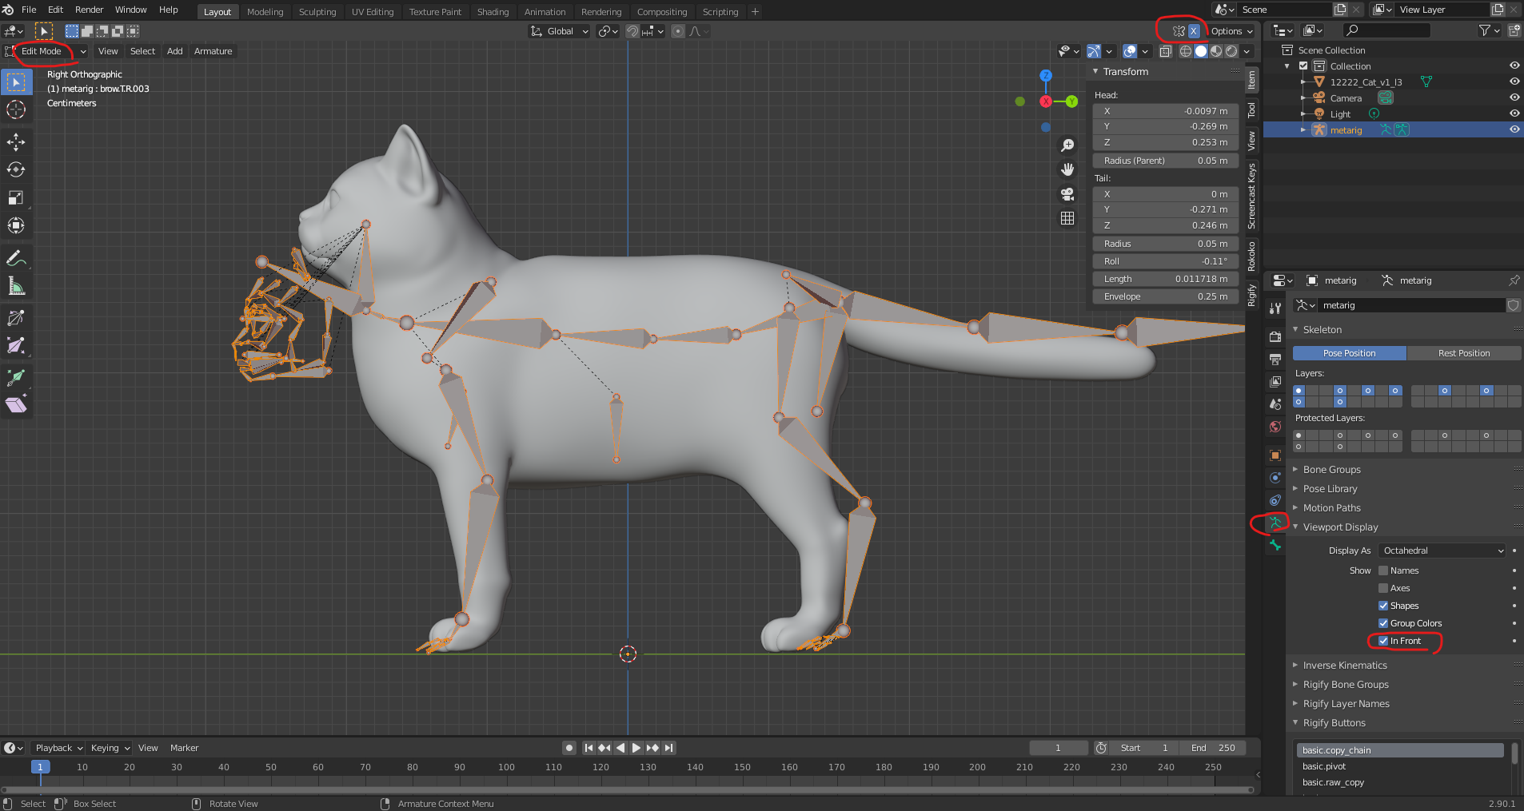This screenshot has height=811, width=1524.
Task: Open the Edit Mode dropdown
Action: 46,51
